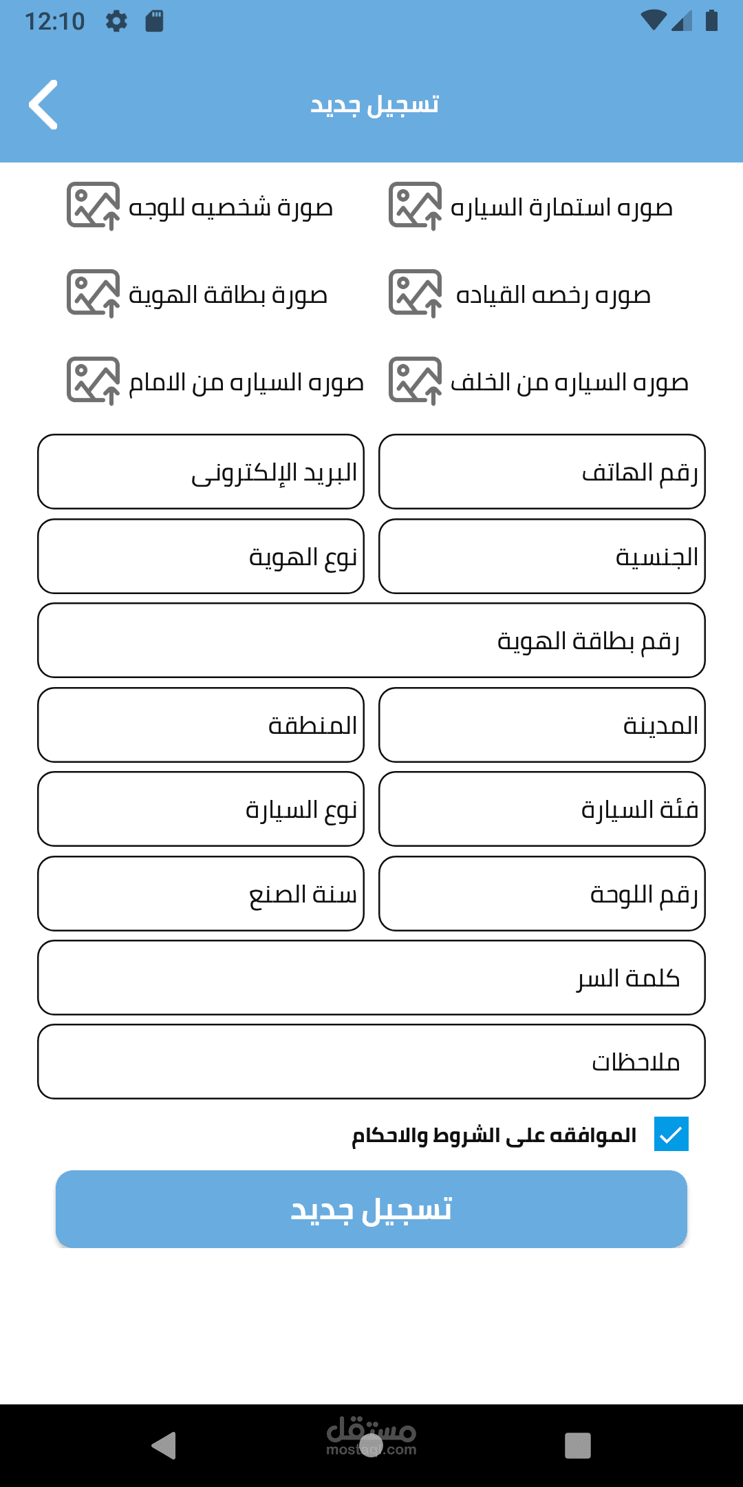
Task: Open the car category (فئة السيارة) selector
Action: [x=542, y=809]
